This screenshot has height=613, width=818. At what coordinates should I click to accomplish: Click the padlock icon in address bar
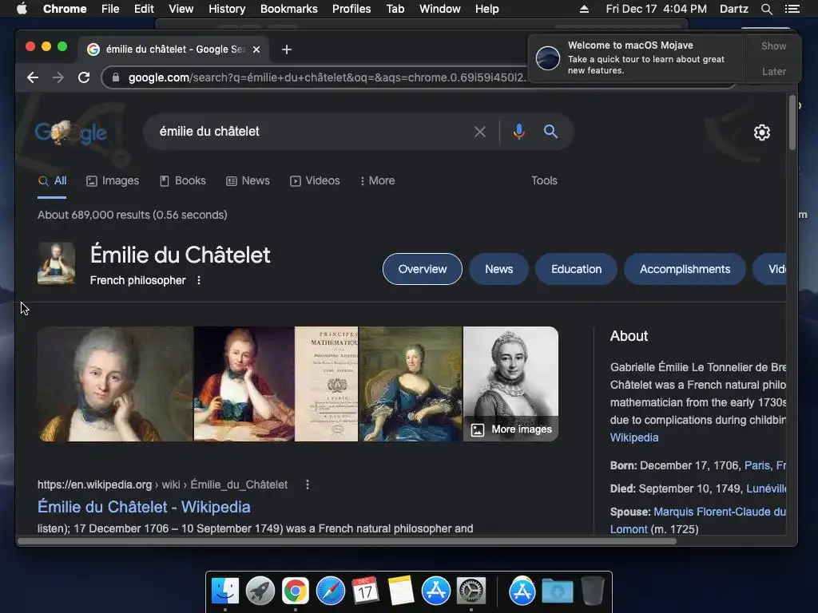tap(116, 77)
